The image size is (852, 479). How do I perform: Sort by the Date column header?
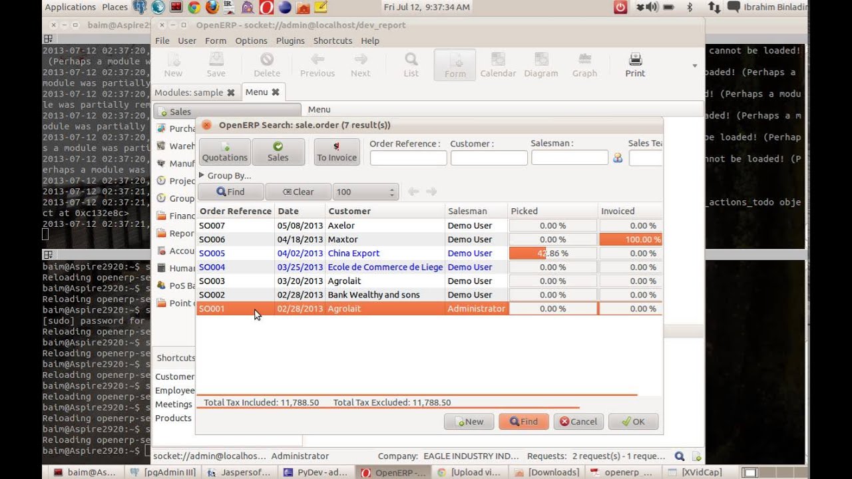tap(300, 211)
